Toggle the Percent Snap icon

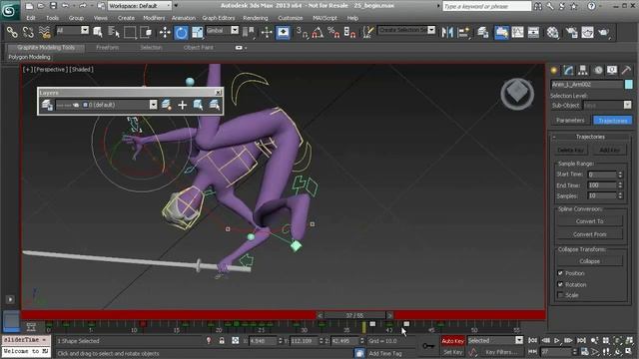pos(333,32)
